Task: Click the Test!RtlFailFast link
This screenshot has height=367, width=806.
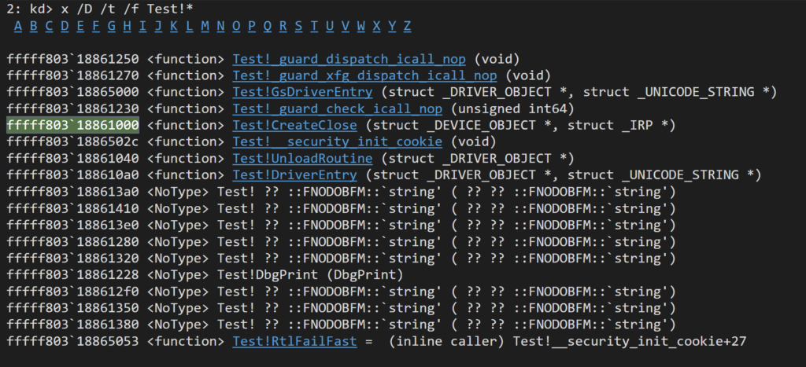Action: coord(294,341)
